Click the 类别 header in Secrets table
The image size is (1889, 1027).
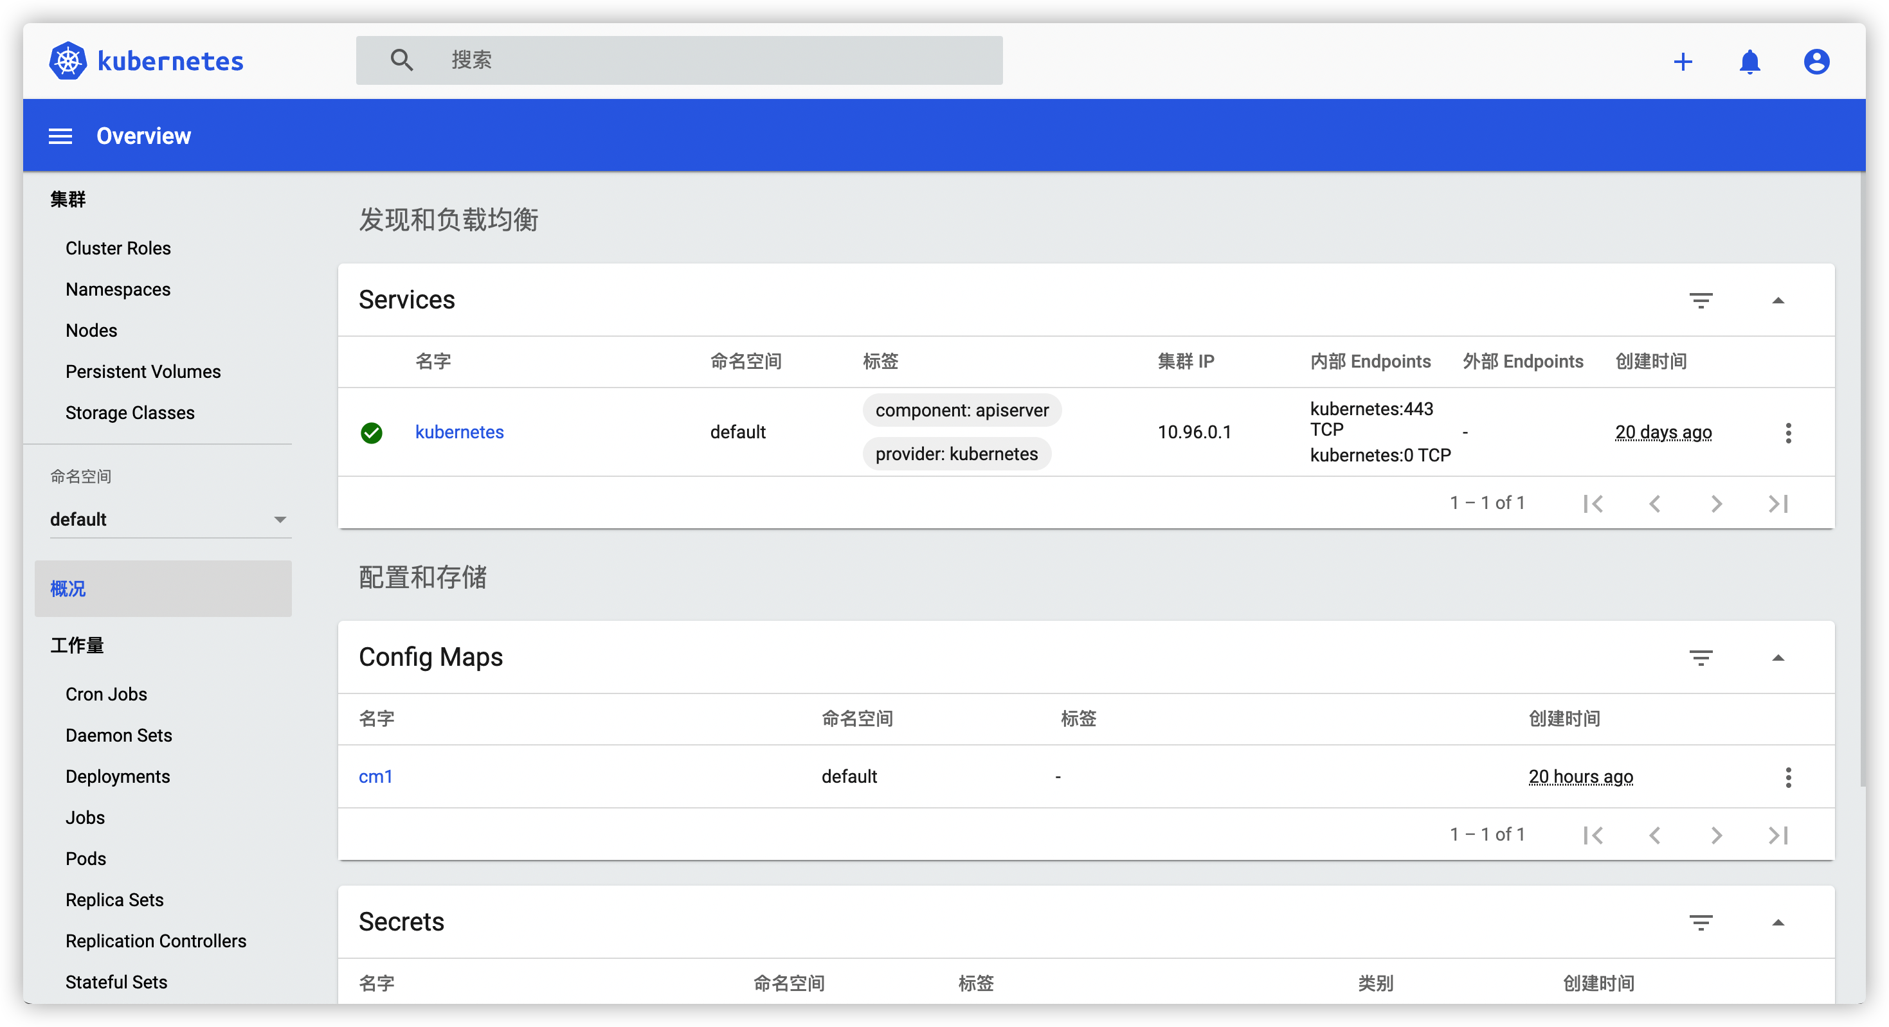(1375, 983)
